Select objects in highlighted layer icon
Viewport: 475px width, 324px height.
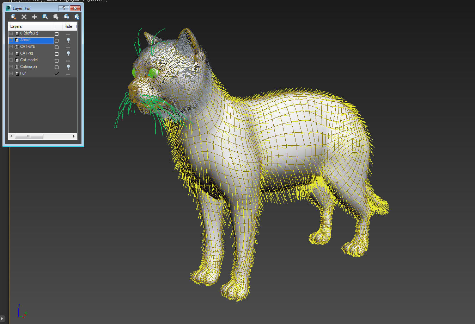[45, 17]
